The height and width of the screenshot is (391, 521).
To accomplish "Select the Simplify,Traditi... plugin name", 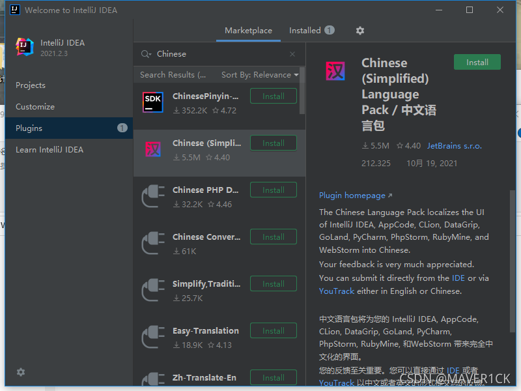I will tap(206, 283).
